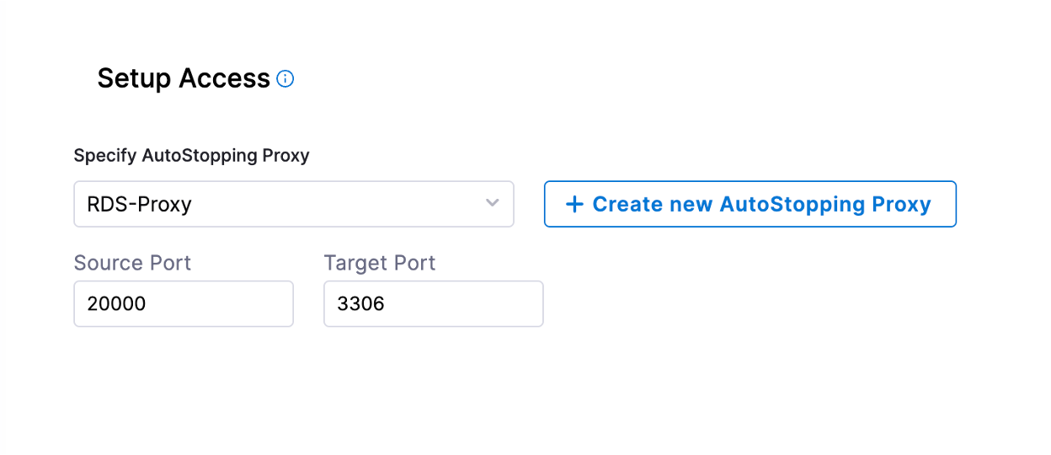Create new AutoStopping Proxy
Image resolution: width=1051 pixels, height=455 pixels.
pyautogui.click(x=750, y=204)
